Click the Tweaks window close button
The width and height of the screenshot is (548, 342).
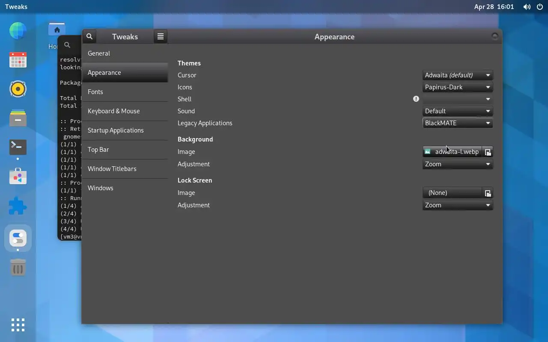point(495,36)
